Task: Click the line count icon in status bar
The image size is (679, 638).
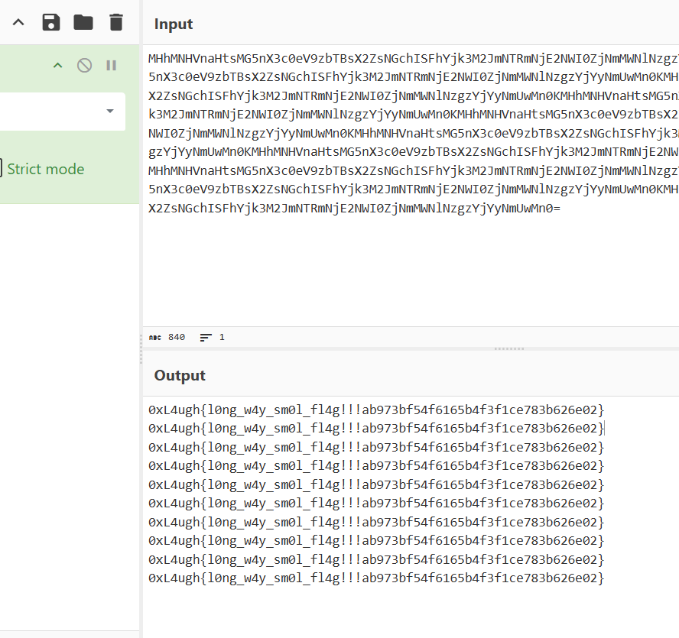Action: [x=206, y=337]
